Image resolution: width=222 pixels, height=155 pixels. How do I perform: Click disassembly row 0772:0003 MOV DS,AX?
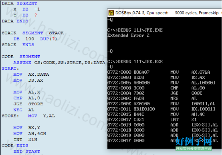(156, 77)
